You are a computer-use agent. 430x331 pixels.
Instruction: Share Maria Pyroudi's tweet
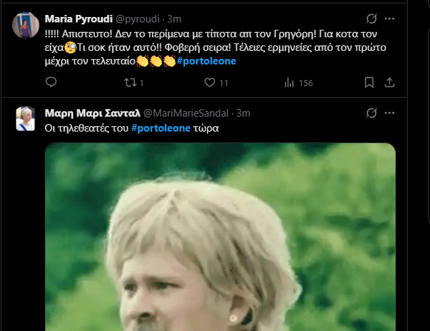pyautogui.click(x=389, y=83)
